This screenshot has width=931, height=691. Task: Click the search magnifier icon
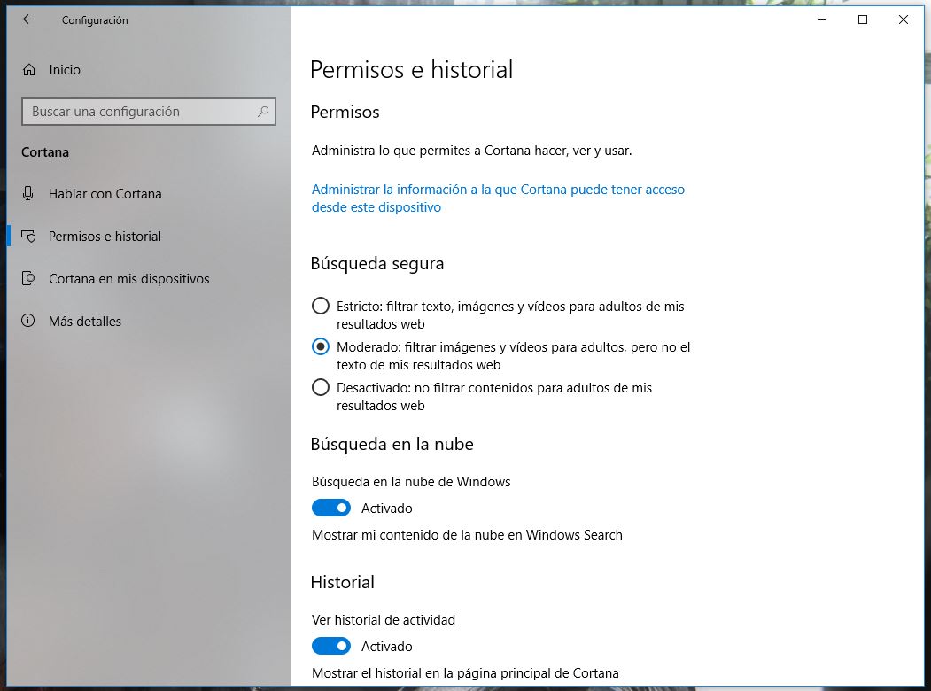click(263, 112)
